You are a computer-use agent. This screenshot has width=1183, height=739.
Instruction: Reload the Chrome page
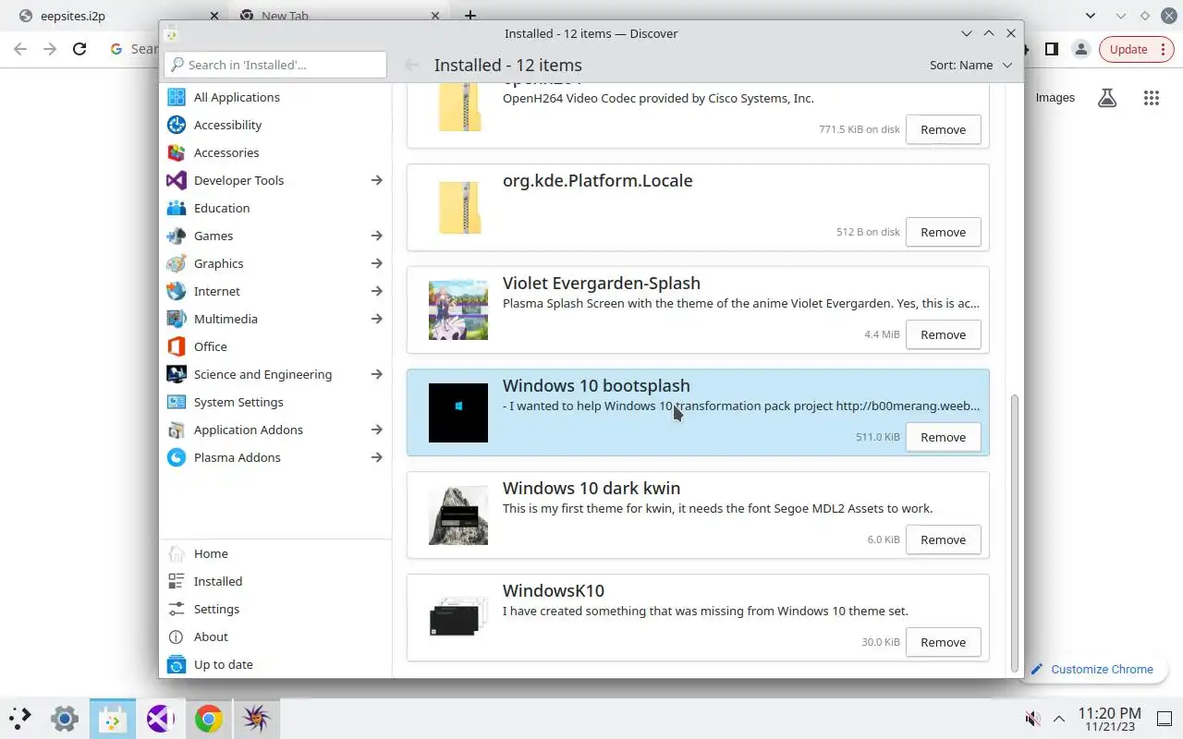click(79, 49)
